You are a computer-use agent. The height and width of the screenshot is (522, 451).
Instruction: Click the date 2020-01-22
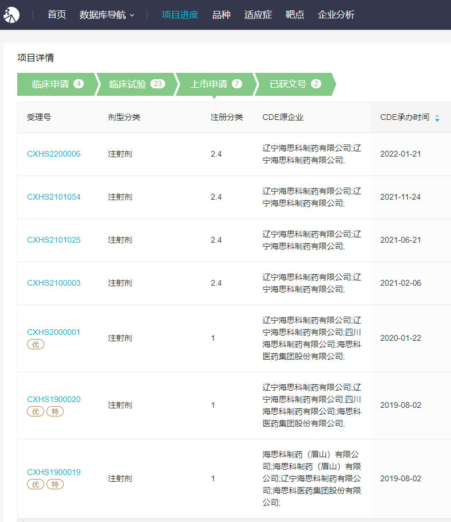point(401,338)
